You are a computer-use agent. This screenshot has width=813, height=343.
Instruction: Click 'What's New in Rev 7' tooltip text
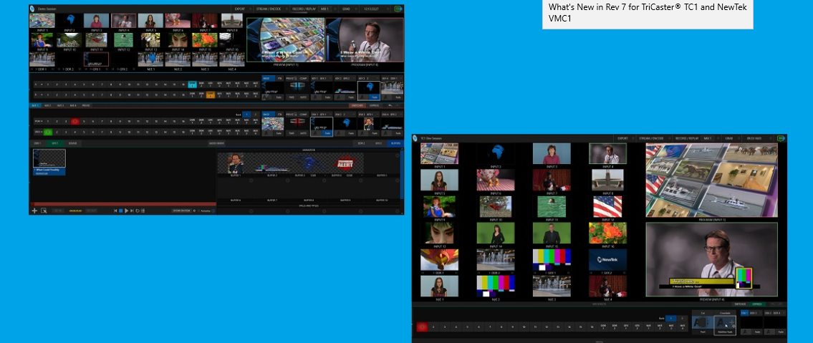click(x=648, y=12)
